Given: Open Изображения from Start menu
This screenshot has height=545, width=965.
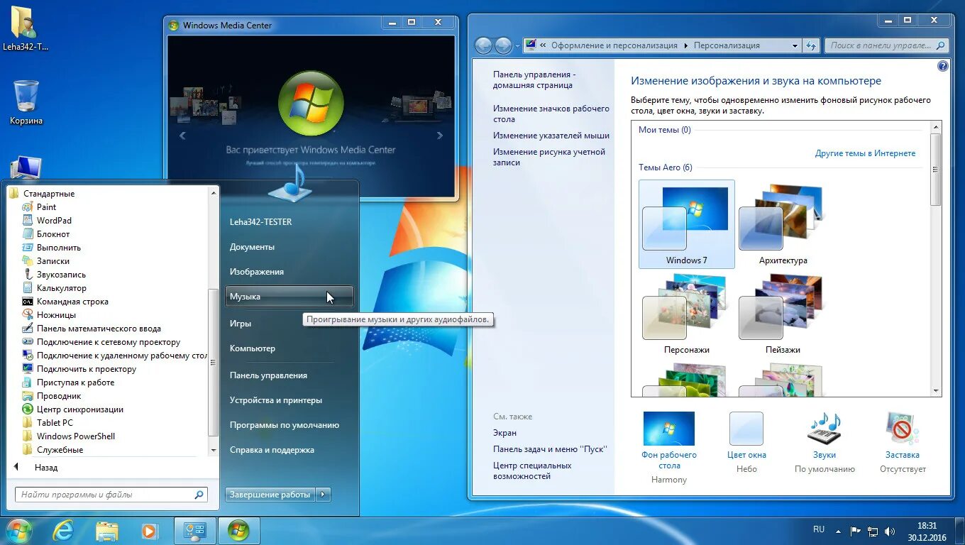Looking at the screenshot, I should (x=257, y=272).
